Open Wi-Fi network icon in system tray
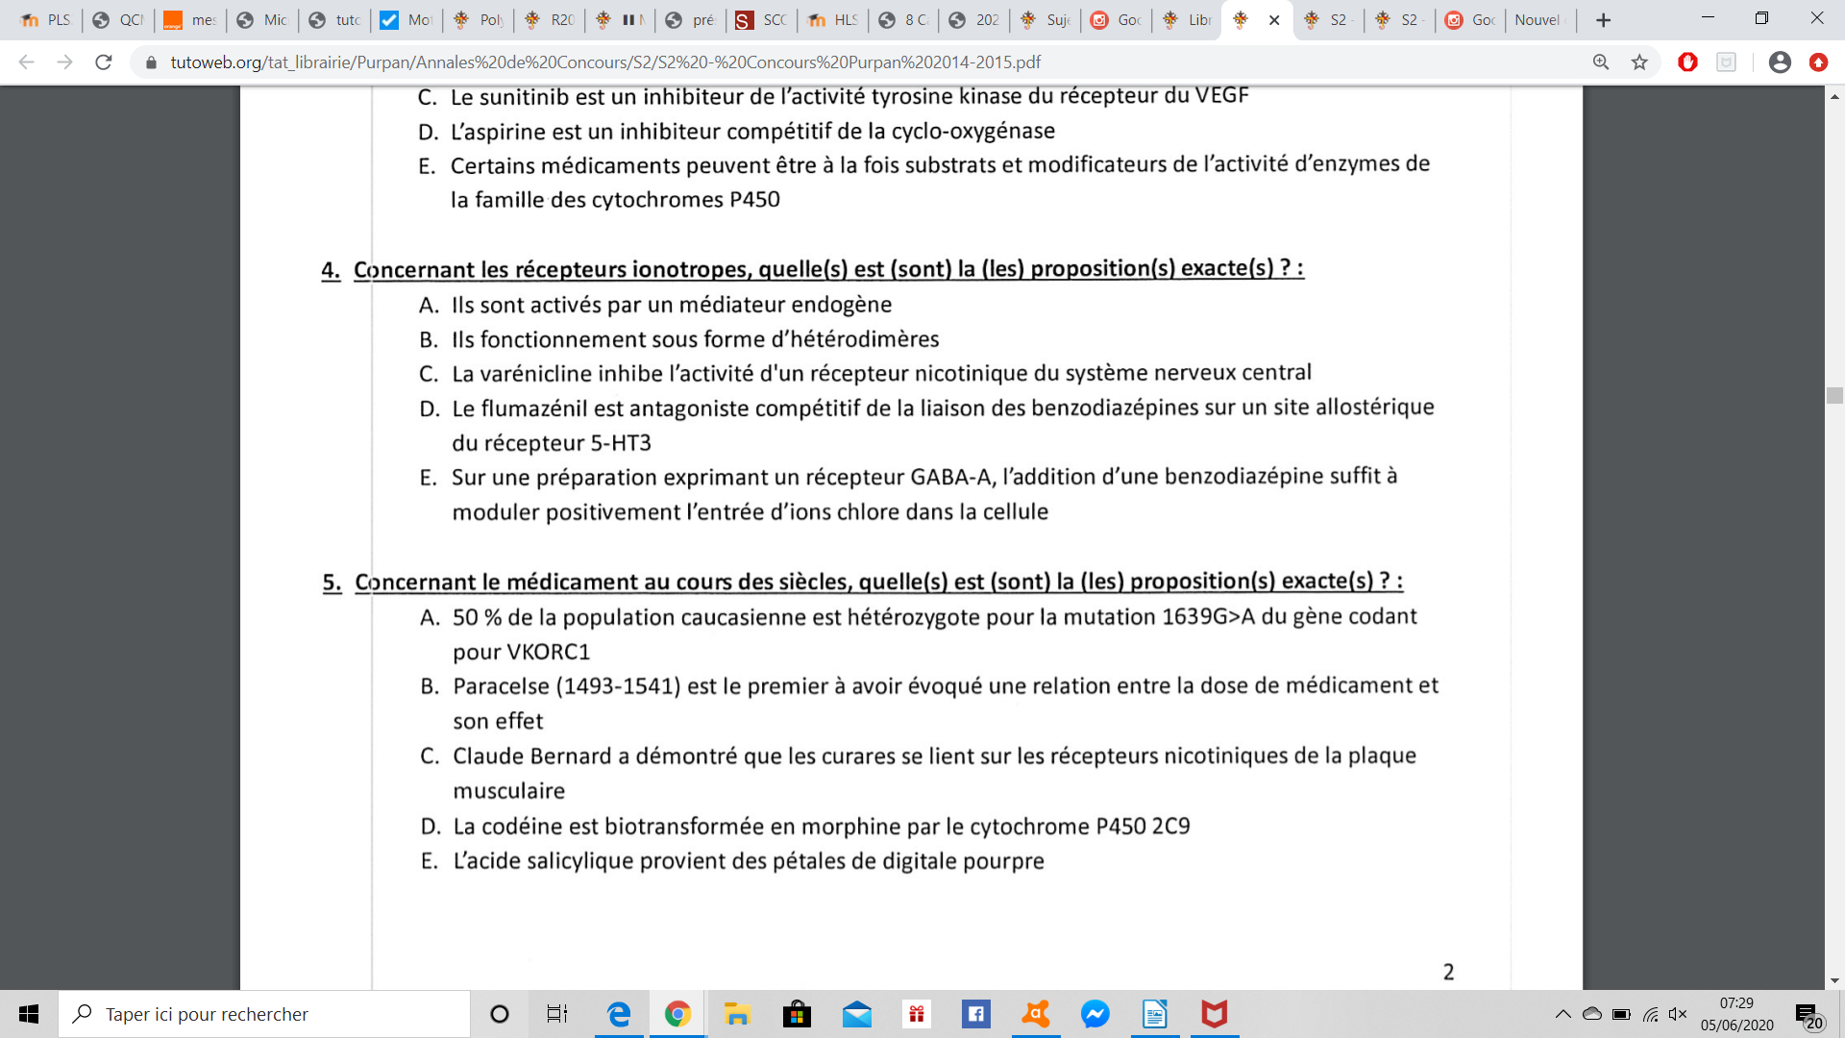1845x1038 pixels. pyautogui.click(x=1650, y=1014)
